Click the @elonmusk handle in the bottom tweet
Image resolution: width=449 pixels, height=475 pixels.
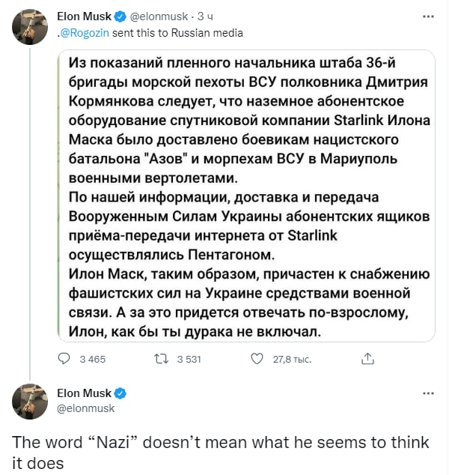(86, 408)
